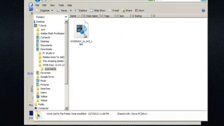Viewport: 224px width, 126px height.
Task: Select the .swt folder
Action: pyautogui.click(x=43, y=29)
